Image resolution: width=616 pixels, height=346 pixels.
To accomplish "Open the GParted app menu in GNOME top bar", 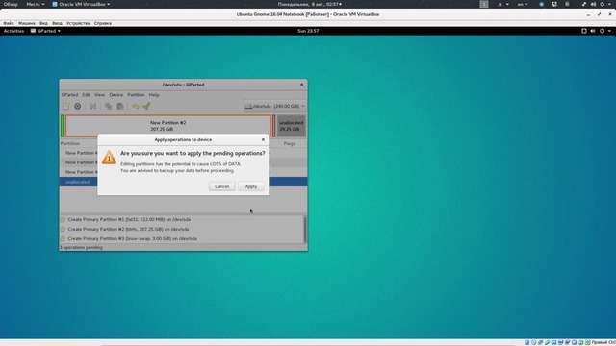I will click(45, 31).
